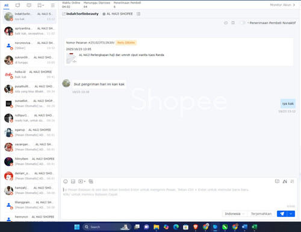Expand send options arrow next to send
Screen dimensions: 301x232
pyautogui.click(x=291, y=214)
